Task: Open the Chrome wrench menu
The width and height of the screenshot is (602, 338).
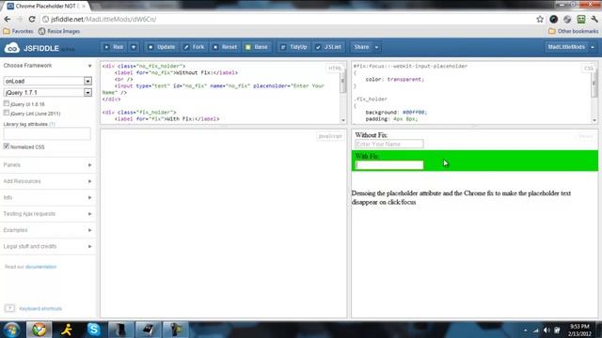Action: coord(594,19)
